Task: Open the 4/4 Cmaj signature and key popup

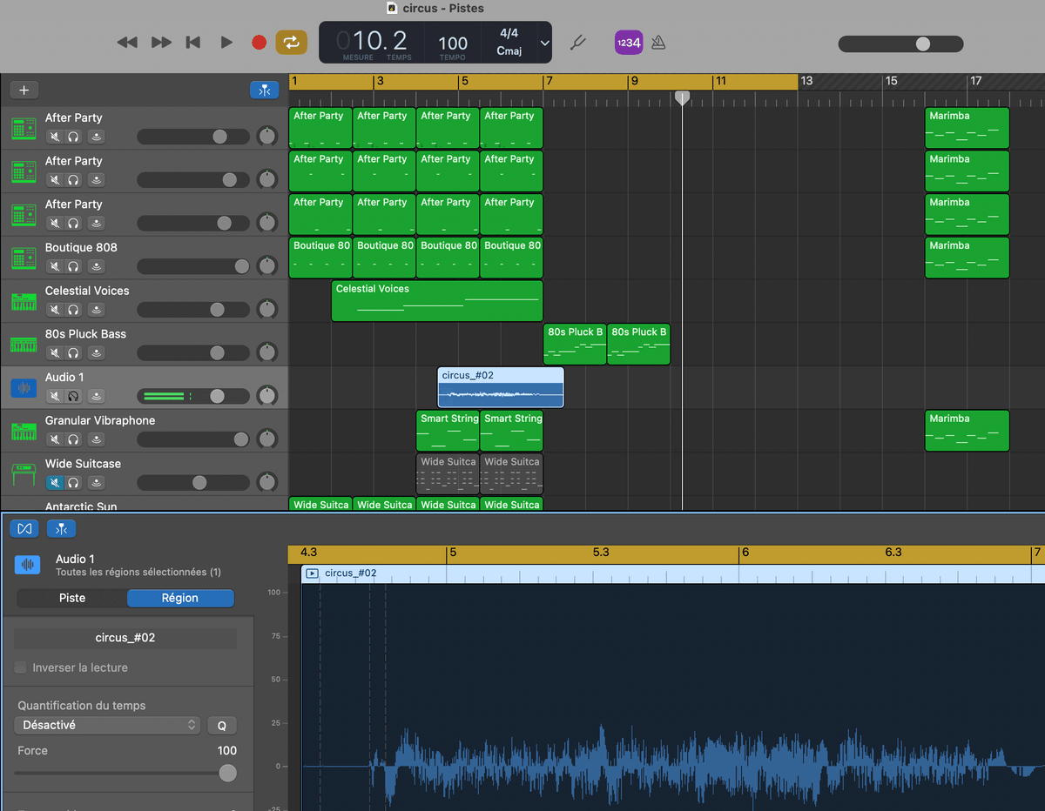Action: (x=509, y=42)
